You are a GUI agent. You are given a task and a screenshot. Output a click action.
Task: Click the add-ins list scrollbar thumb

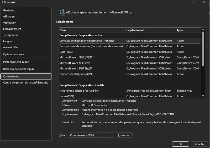(x=203, y=49)
